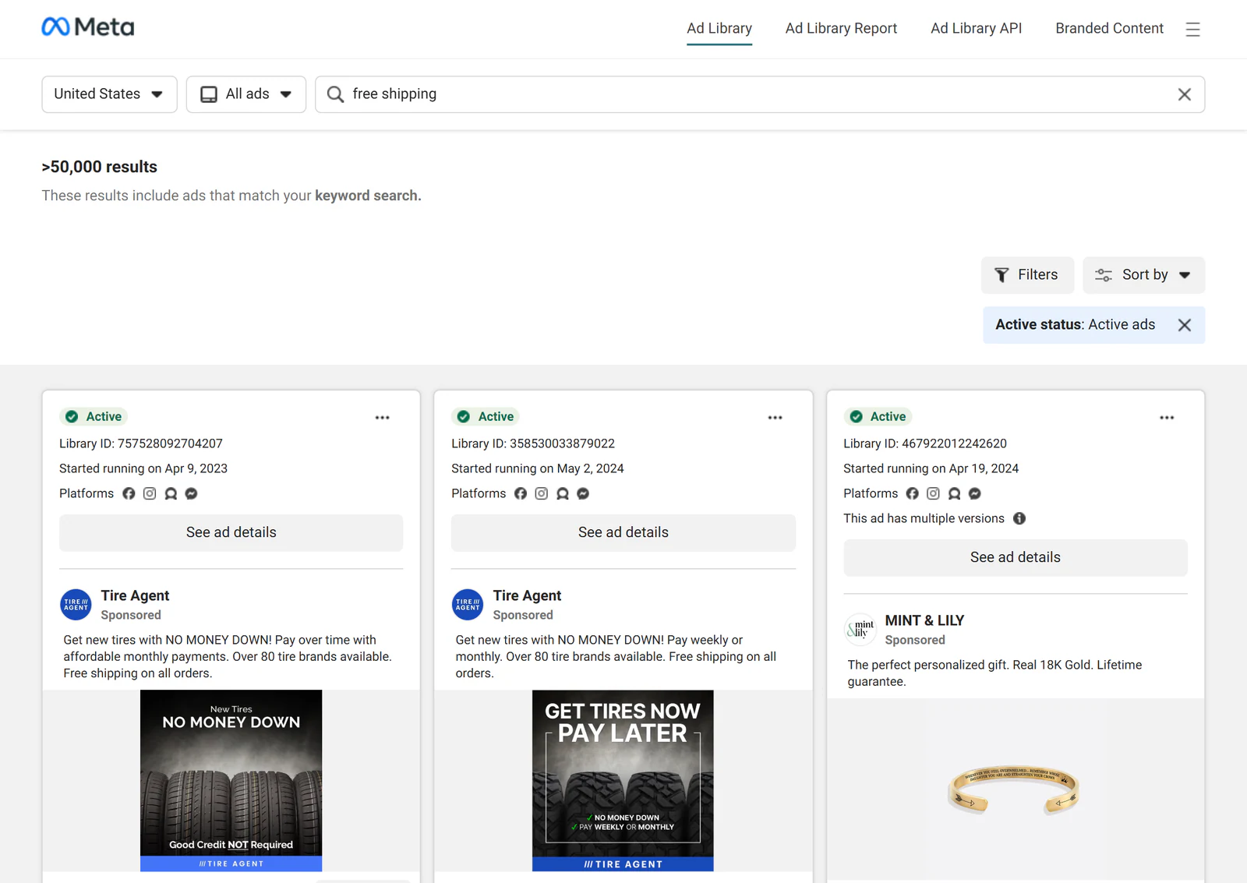Open more options for ad 467922012242620

point(1167,418)
